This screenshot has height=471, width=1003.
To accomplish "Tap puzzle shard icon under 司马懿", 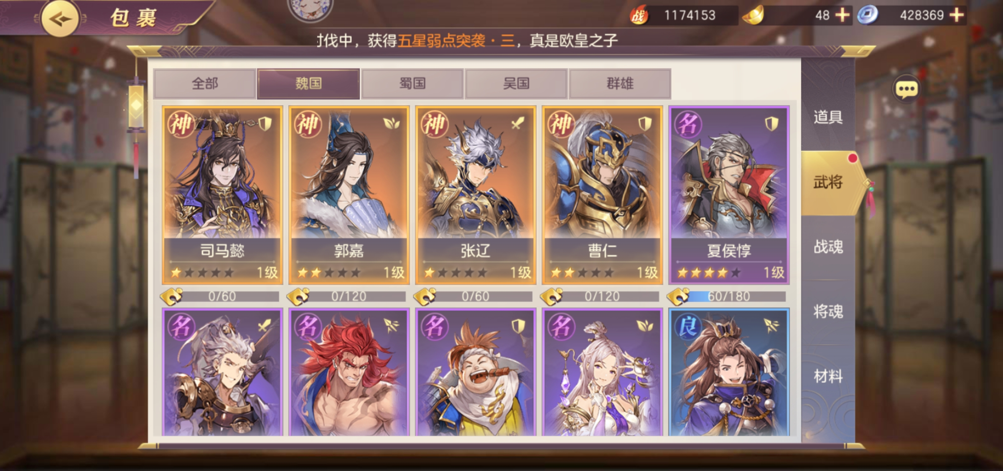I will click(x=172, y=296).
